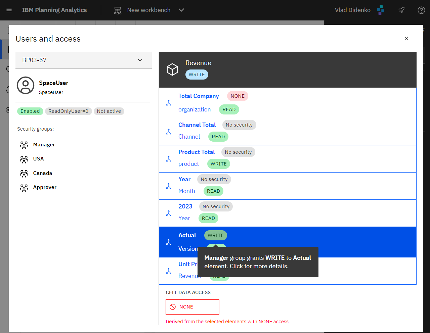Click the hierarchy icon in Actual row

tap(169, 242)
